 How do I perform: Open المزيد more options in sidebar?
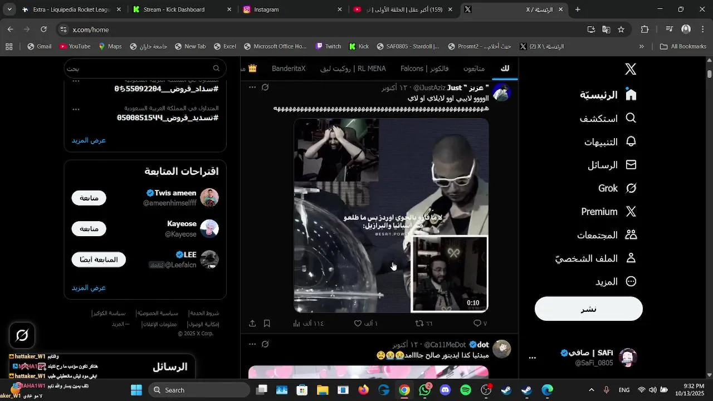point(616,282)
